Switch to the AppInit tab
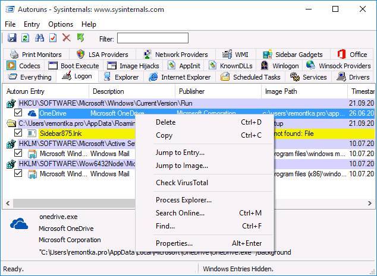 tap(184, 66)
